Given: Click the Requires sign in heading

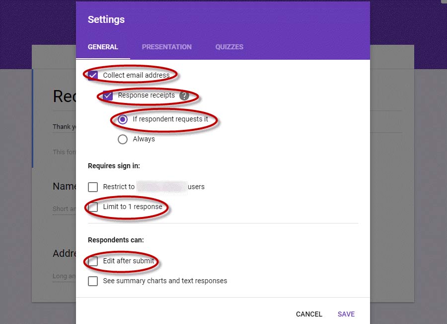Looking at the screenshot, I should [114, 166].
